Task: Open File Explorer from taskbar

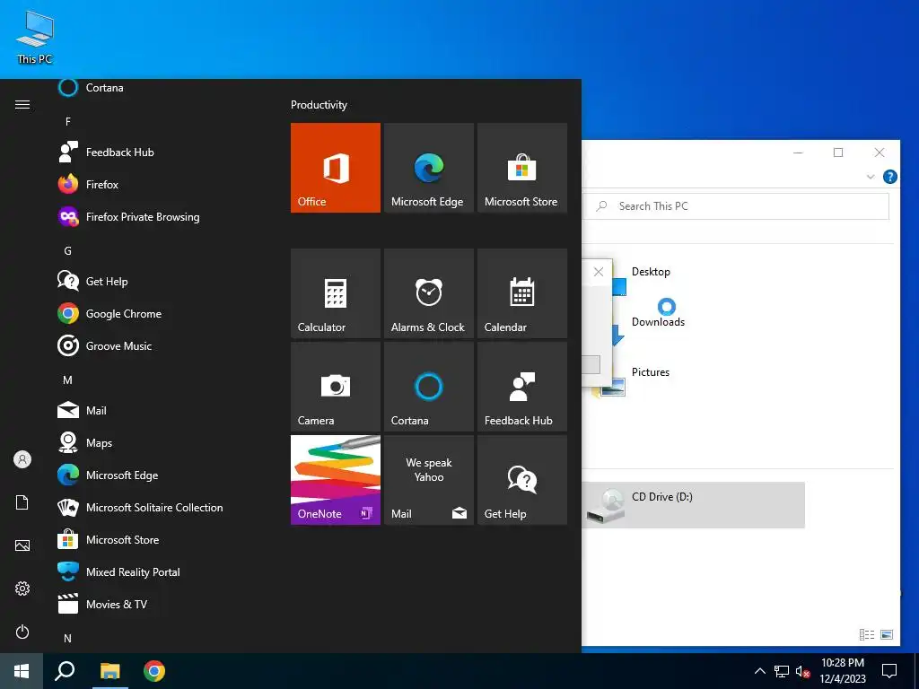Action: point(109,671)
